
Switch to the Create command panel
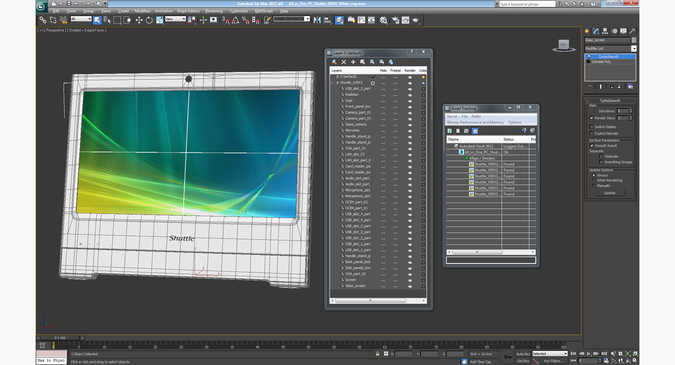click(587, 31)
